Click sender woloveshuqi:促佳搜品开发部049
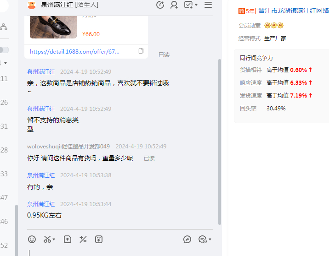 click(68, 147)
